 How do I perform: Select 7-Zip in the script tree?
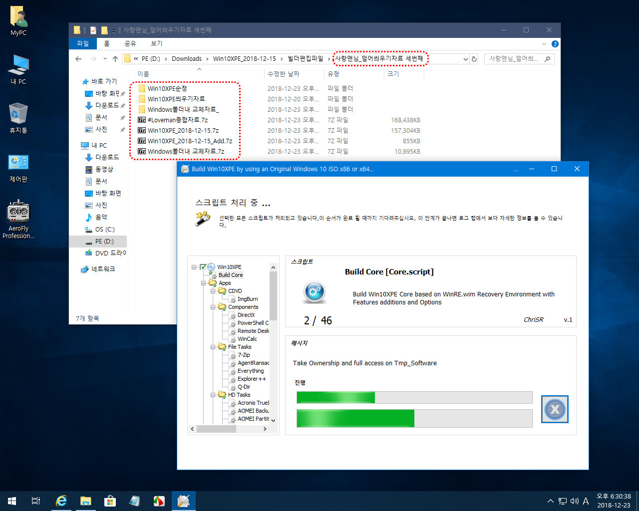pyautogui.click(x=244, y=355)
